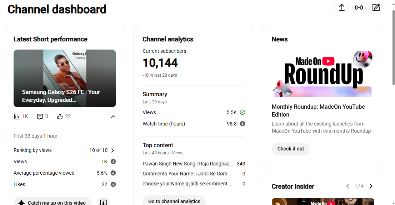The image size is (395, 205).
Task: Click the 10,144 current subscribers count
Action: [160, 63]
